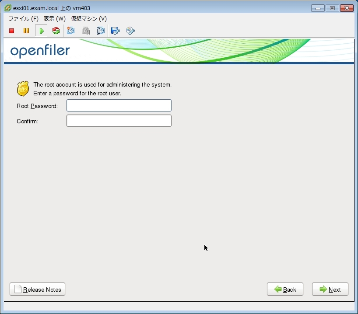Click the floppy device connection icon
The image size is (358, 314).
(115, 31)
